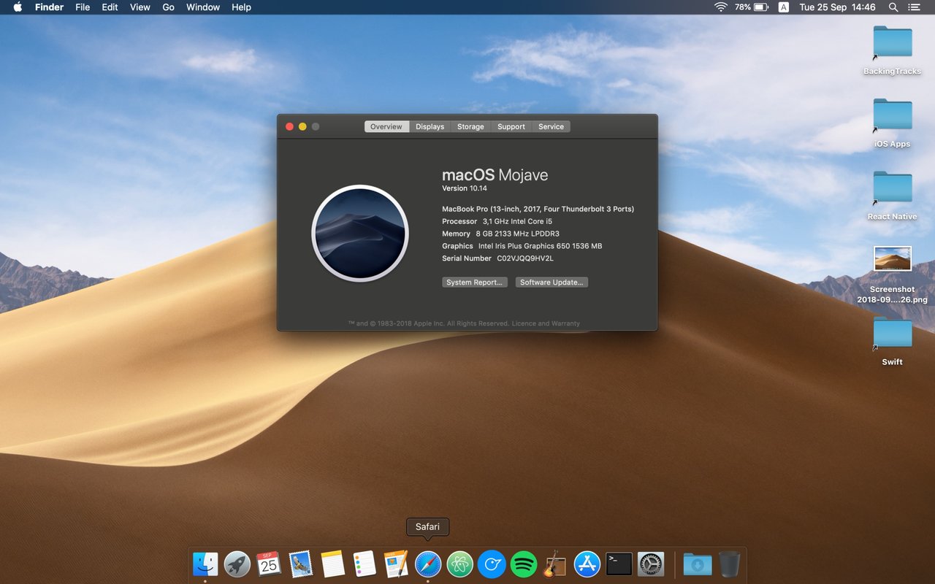The height and width of the screenshot is (584, 935).
Task: Open App Store in the Dock
Action: (x=587, y=564)
